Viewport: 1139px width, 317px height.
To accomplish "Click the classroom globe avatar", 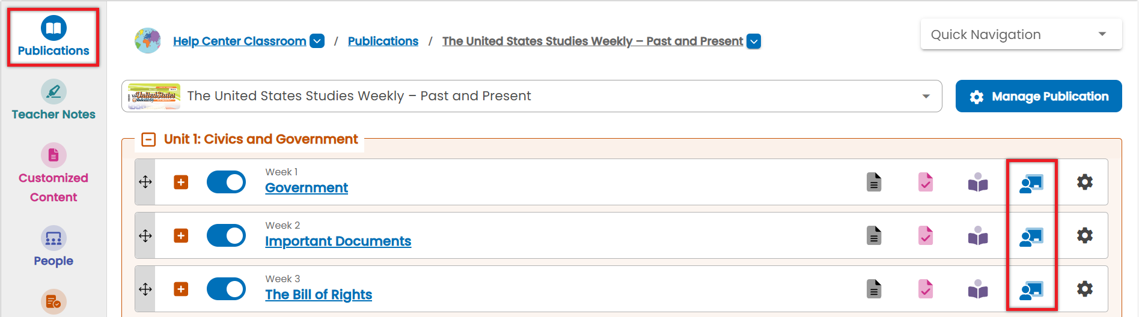I will [148, 41].
